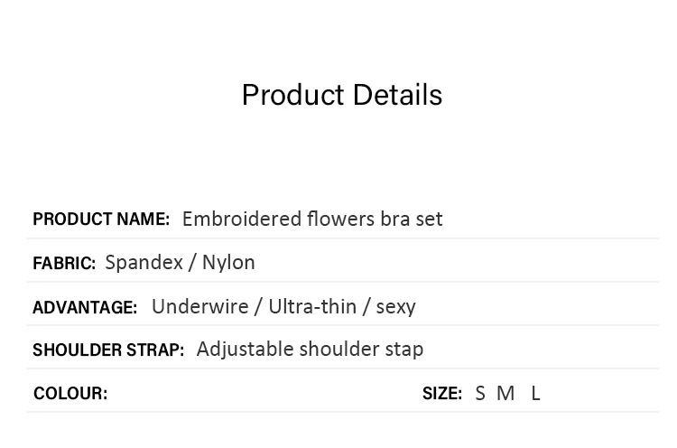Click the SHOULDER STRAP label

108,350
